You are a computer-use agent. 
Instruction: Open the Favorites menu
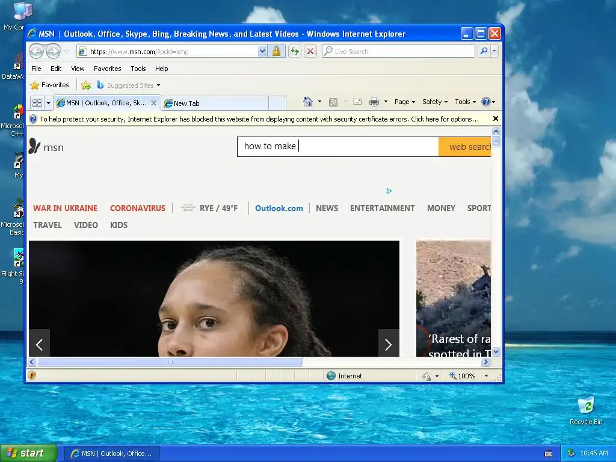pyautogui.click(x=107, y=69)
